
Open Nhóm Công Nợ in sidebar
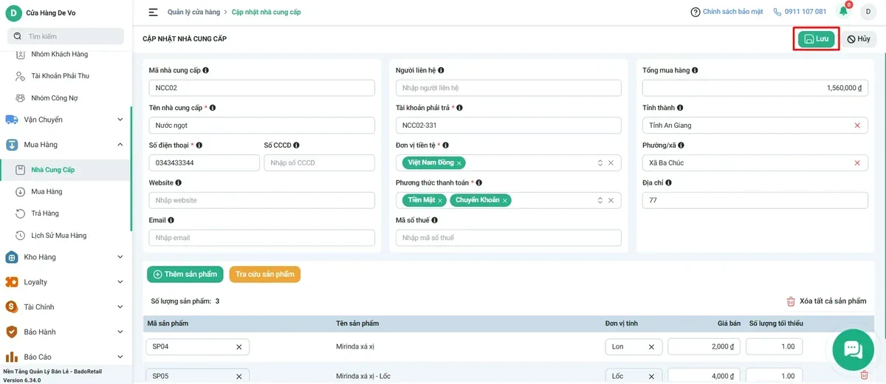(x=54, y=97)
